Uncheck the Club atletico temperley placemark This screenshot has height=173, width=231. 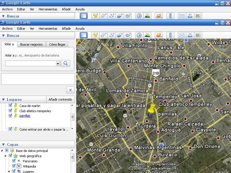click(x=10, y=110)
